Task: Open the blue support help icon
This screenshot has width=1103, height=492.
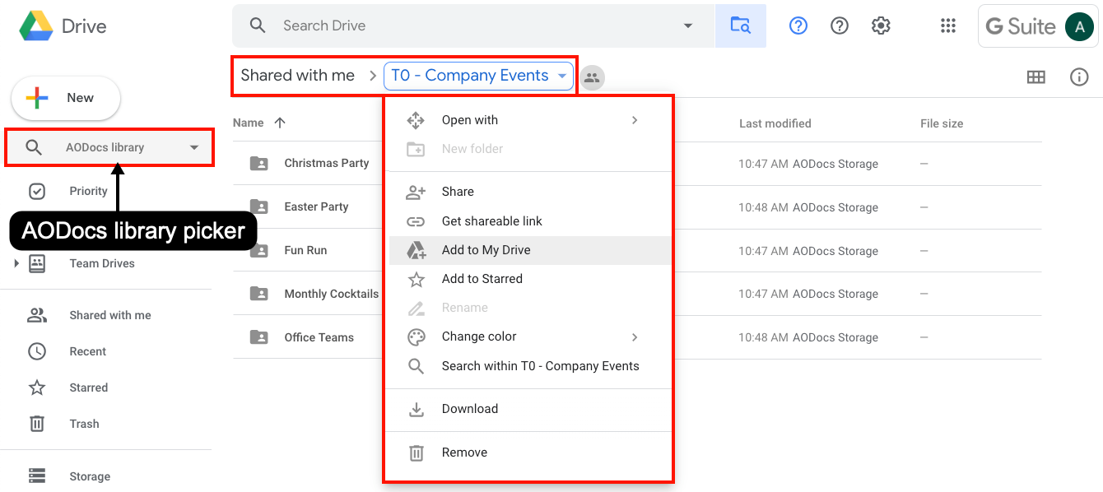Action: pos(798,26)
